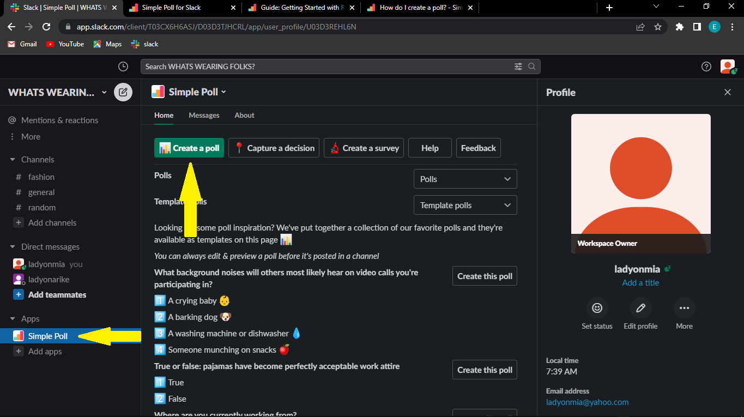Reload the page in the browser

tap(46, 27)
